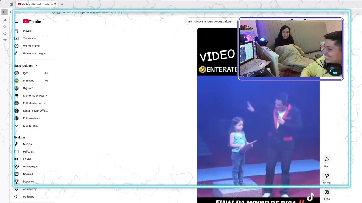Like the short with thumbs up
Image resolution: width=362 pixels, height=203 pixels.
click(327, 159)
